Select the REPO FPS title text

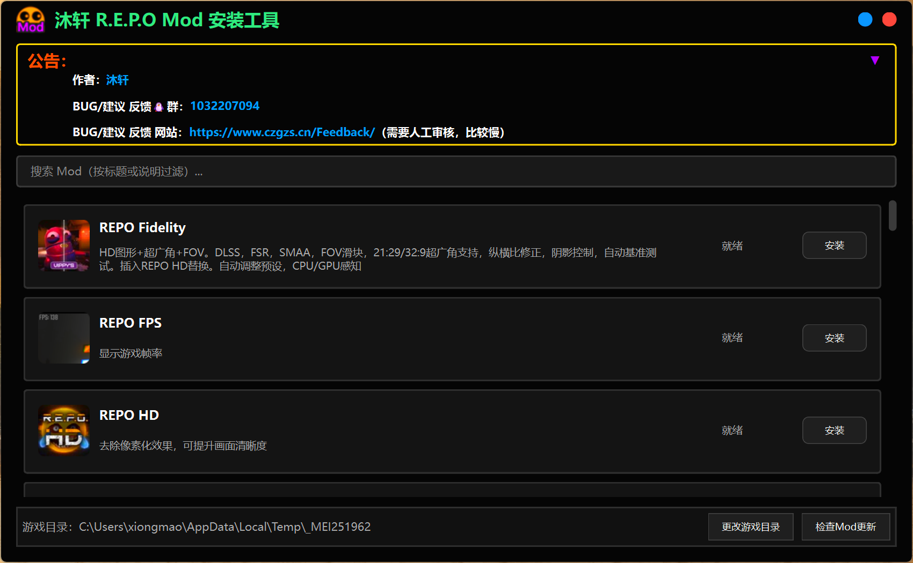click(x=131, y=323)
